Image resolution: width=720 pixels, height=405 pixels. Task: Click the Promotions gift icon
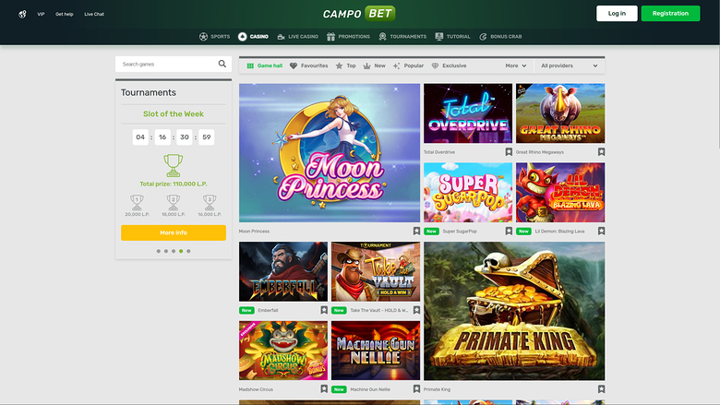[x=330, y=37]
